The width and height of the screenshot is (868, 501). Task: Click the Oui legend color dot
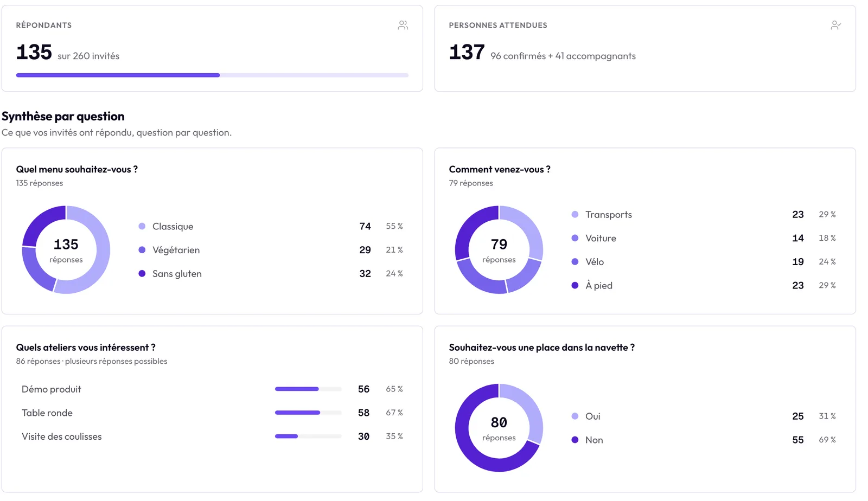click(575, 416)
